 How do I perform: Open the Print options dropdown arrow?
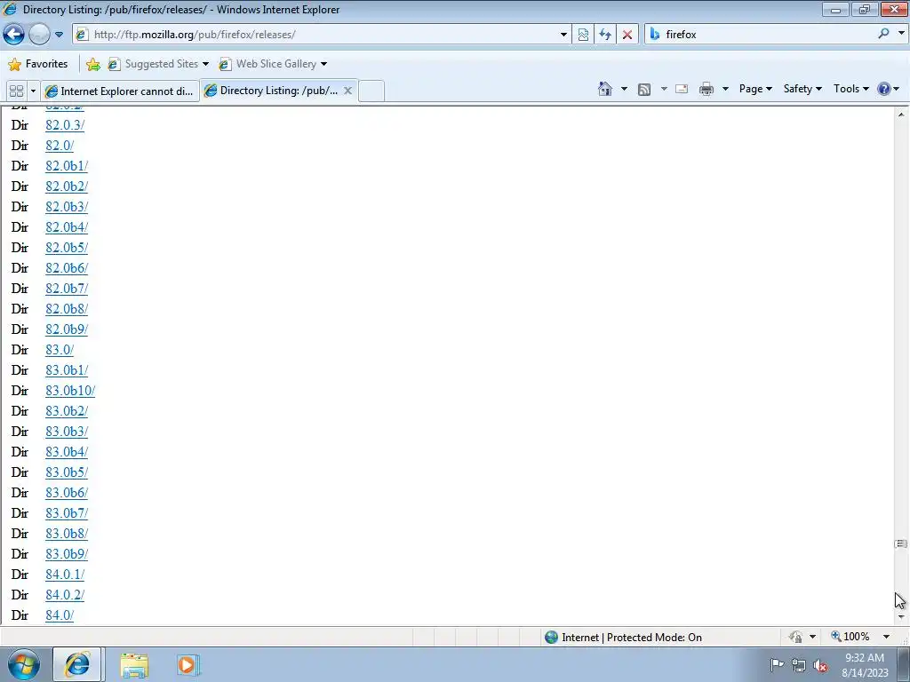coord(725,89)
